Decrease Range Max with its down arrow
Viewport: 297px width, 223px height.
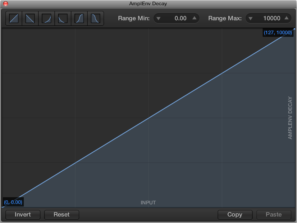point(251,18)
